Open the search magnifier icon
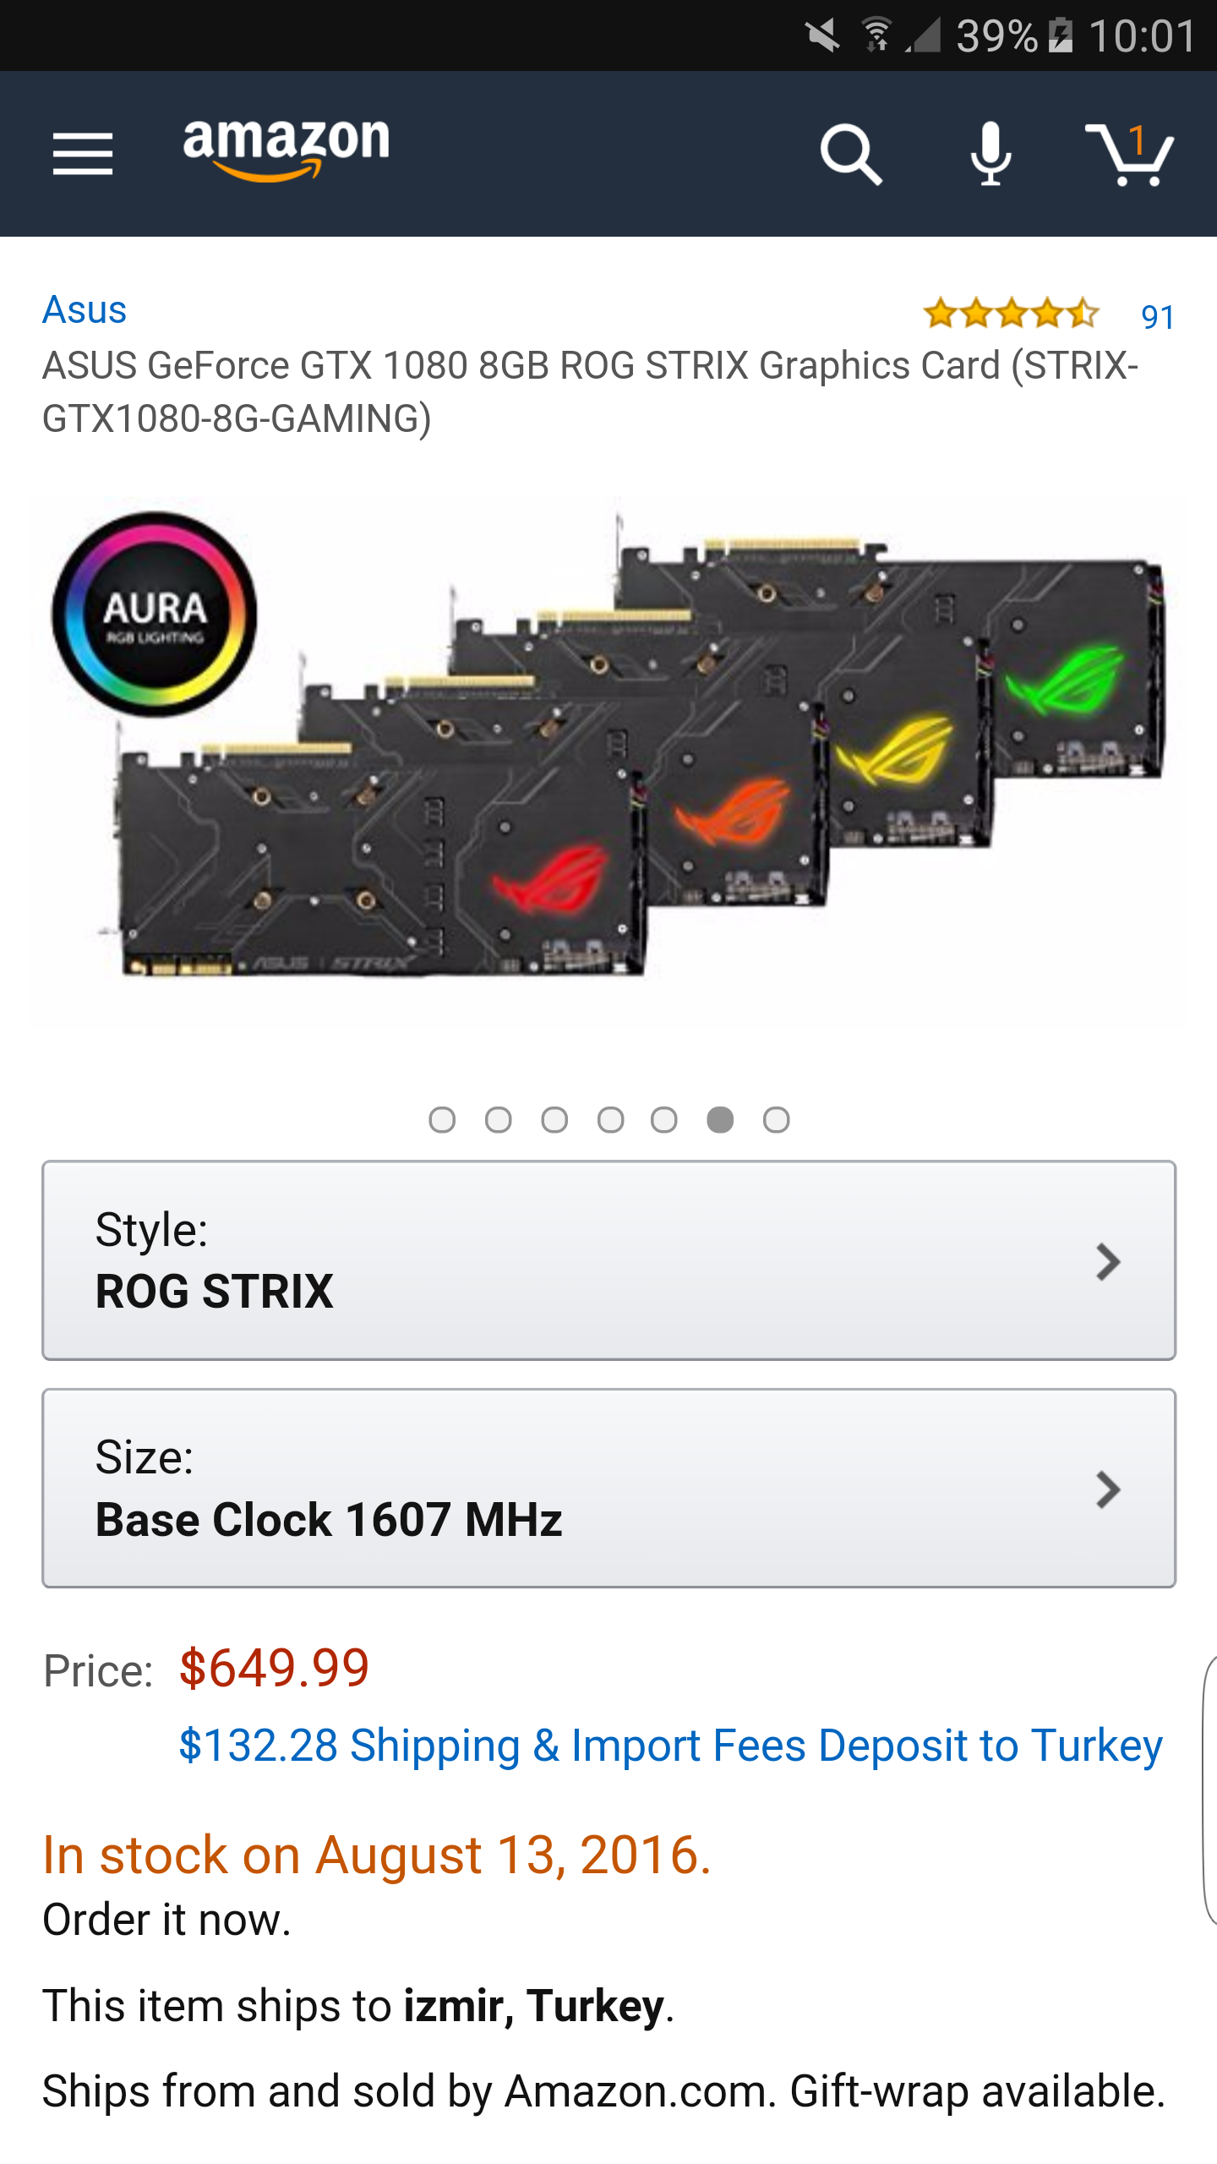This screenshot has height=2164, width=1217. [x=851, y=155]
